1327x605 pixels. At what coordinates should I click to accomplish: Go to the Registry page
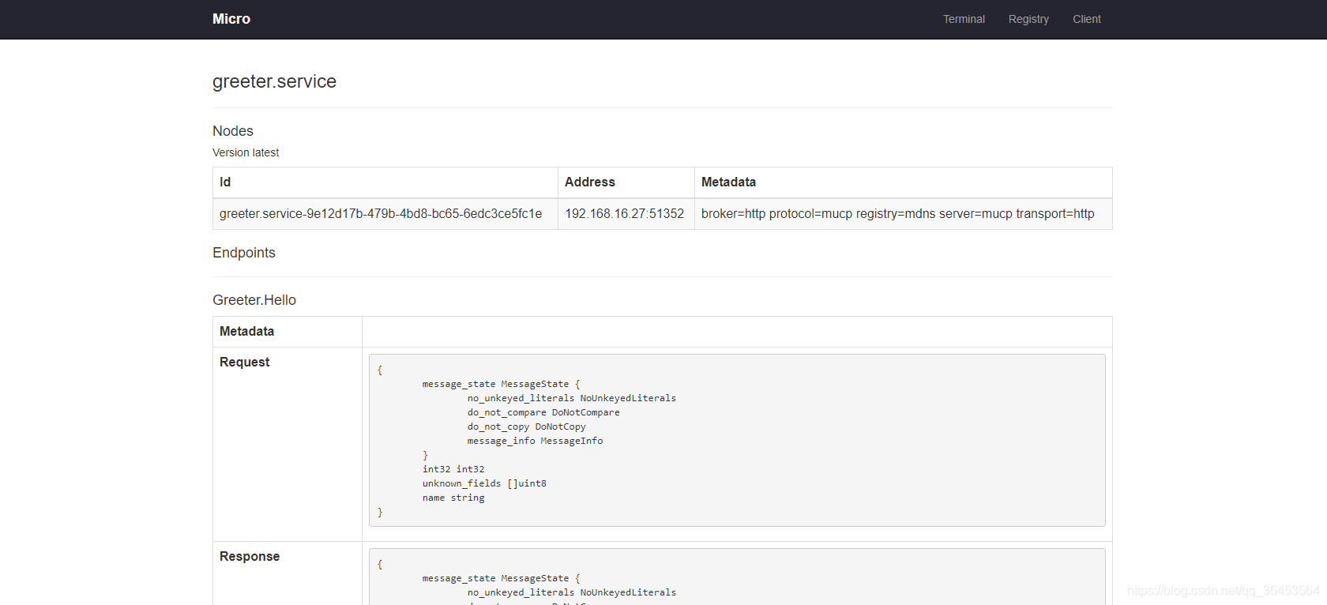pos(1028,19)
